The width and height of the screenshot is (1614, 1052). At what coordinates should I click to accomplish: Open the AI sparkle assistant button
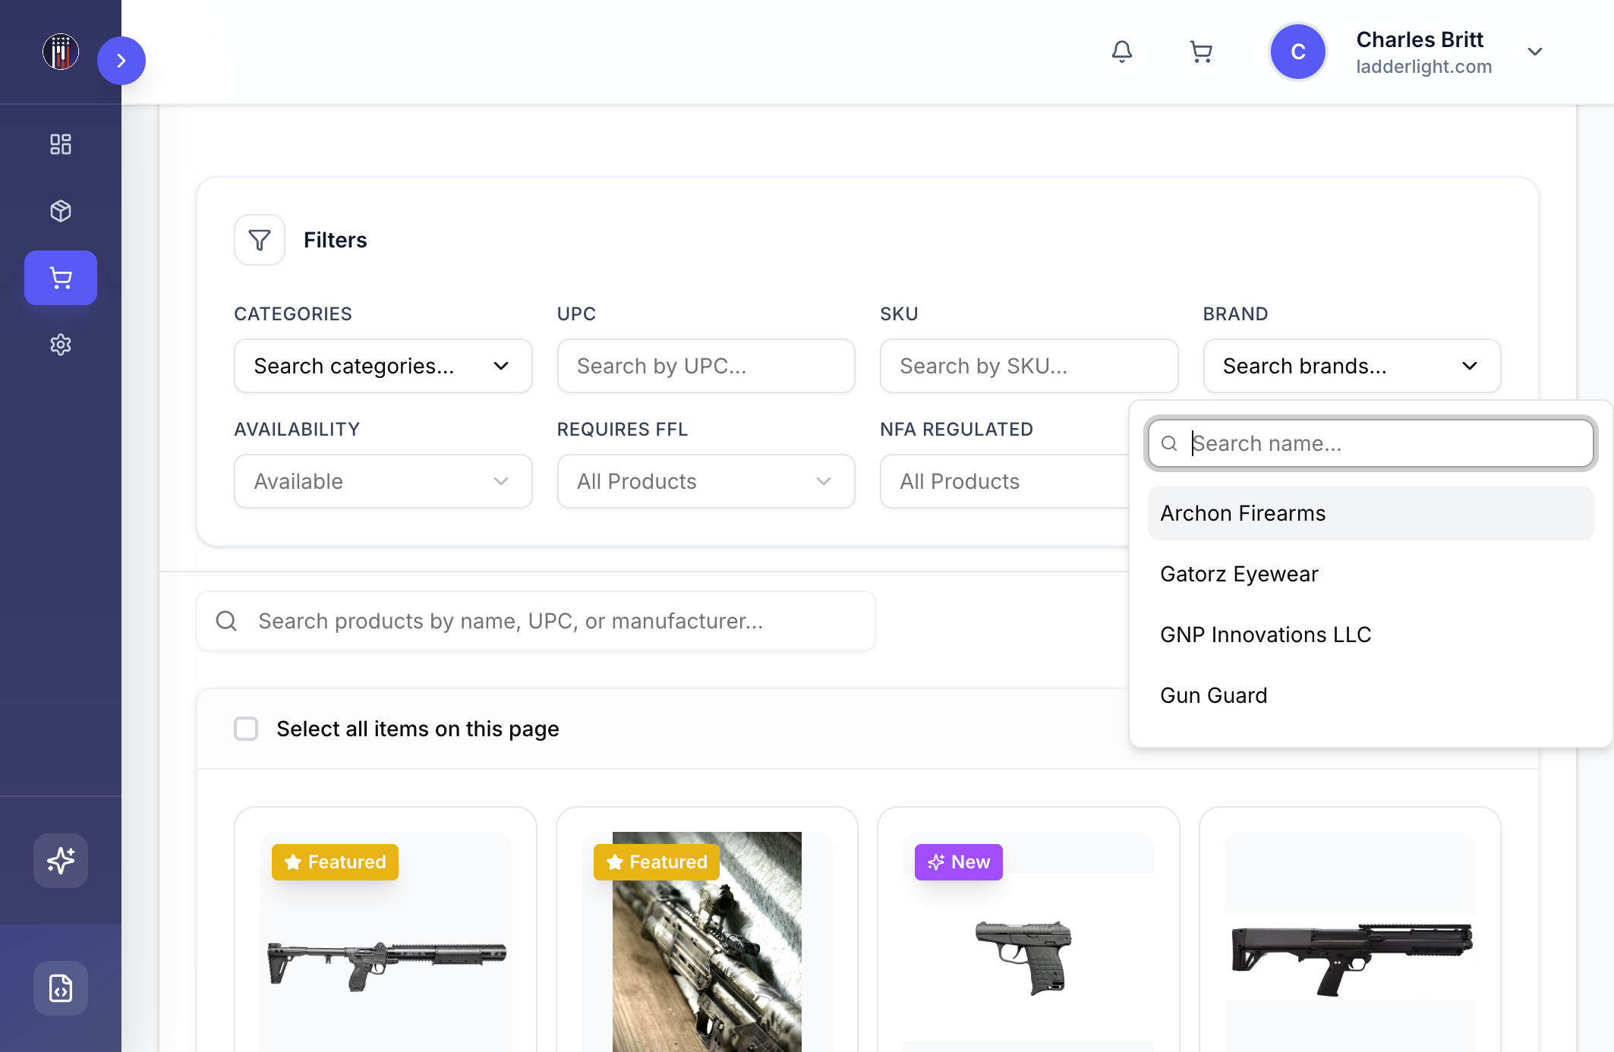pos(61,861)
